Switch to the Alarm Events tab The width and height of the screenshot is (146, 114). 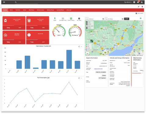click(31, 10)
